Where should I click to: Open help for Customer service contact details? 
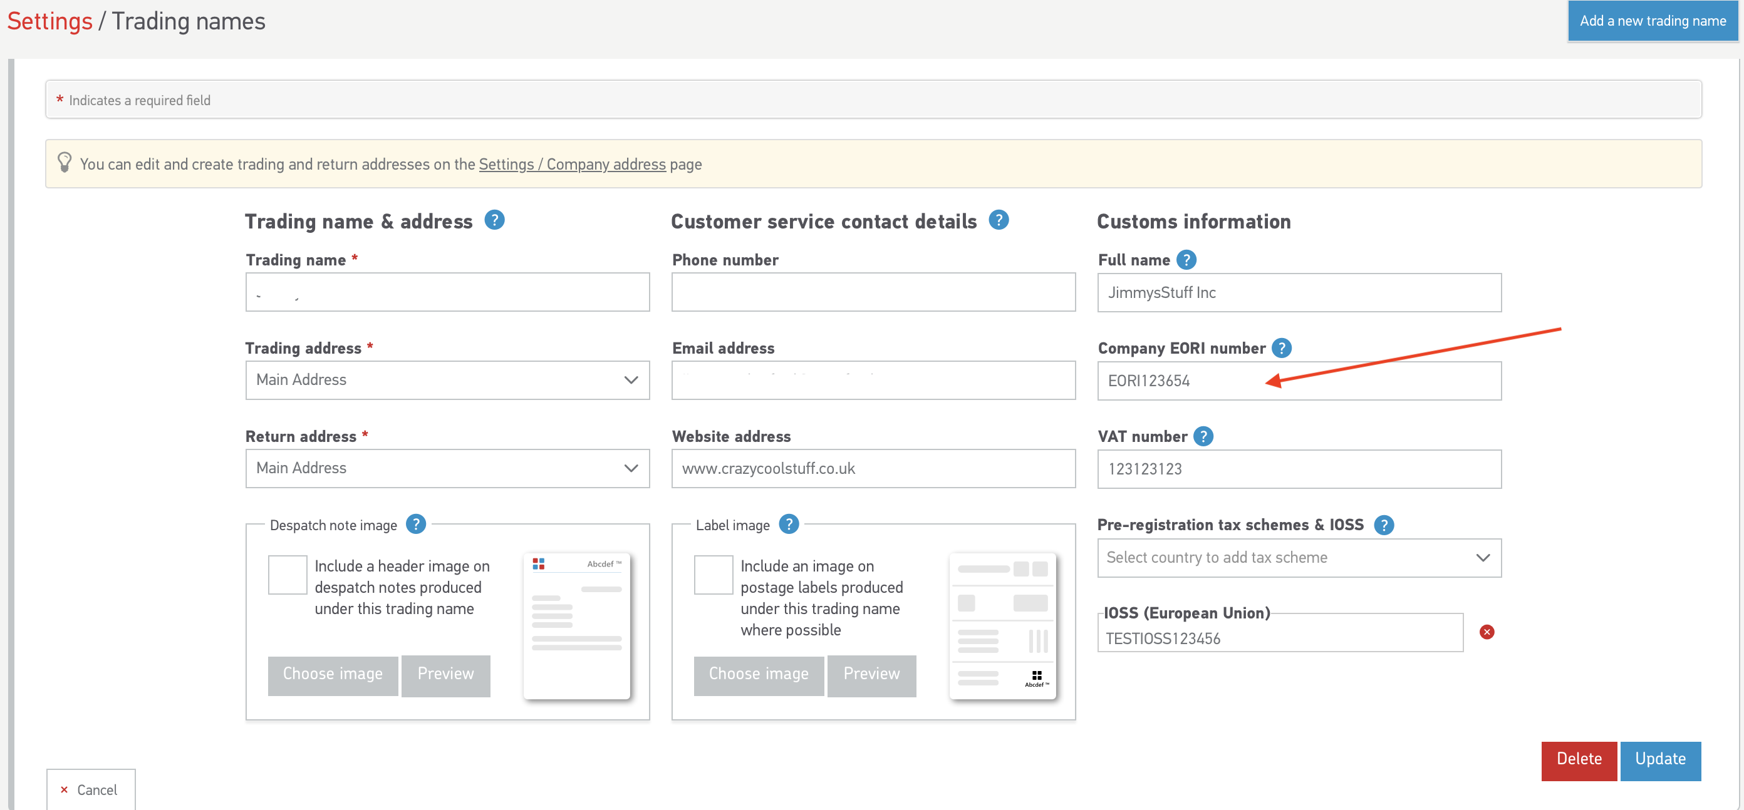coord(999,220)
